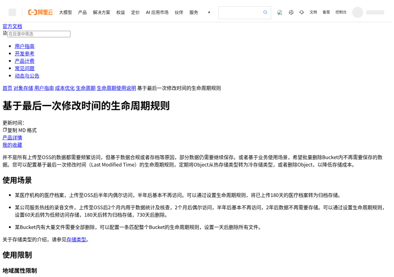
Task: Open the 我的收藏 link
Action: coord(12,145)
